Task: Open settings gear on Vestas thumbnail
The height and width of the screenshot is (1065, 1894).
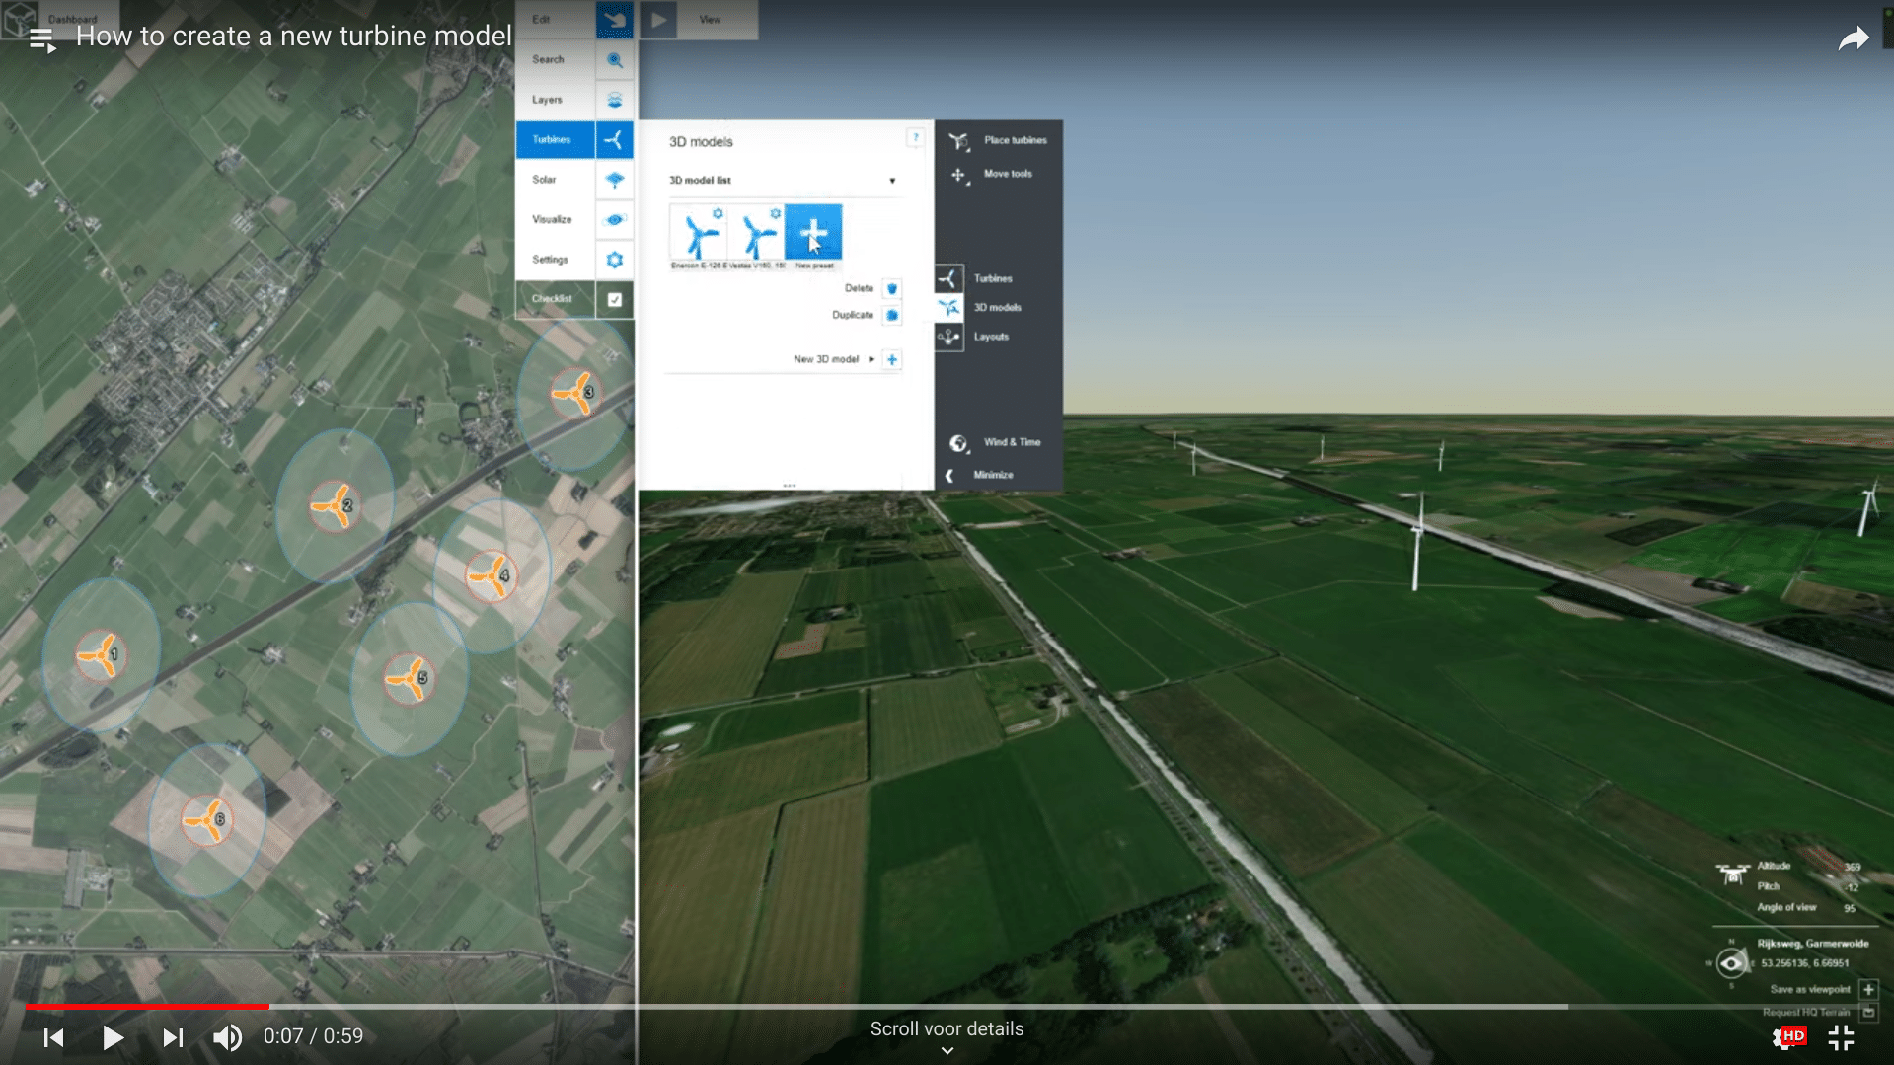Action: pyautogui.click(x=776, y=213)
